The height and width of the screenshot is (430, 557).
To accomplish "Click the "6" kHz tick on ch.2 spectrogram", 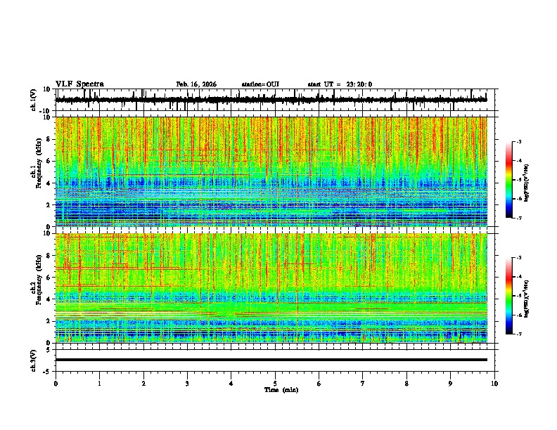I will 49,277.
